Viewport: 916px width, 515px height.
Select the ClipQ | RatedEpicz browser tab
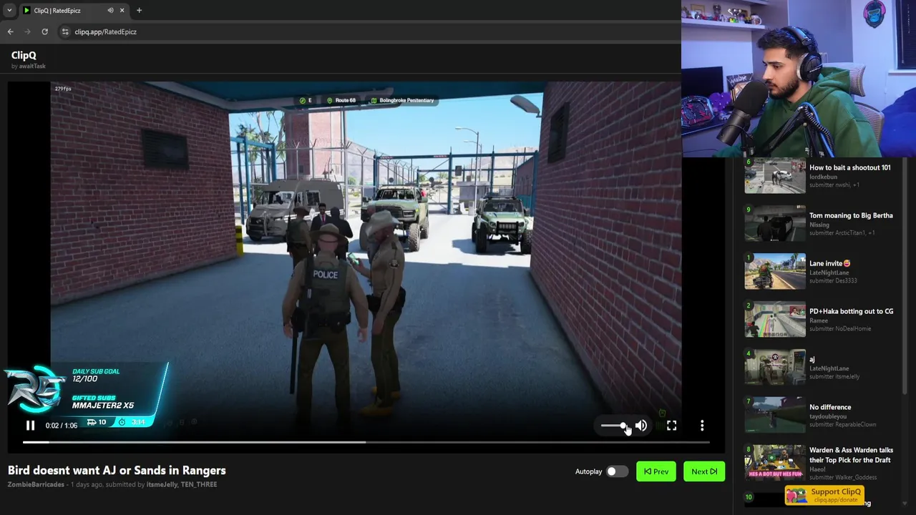pyautogui.click(x=73, y=10)
